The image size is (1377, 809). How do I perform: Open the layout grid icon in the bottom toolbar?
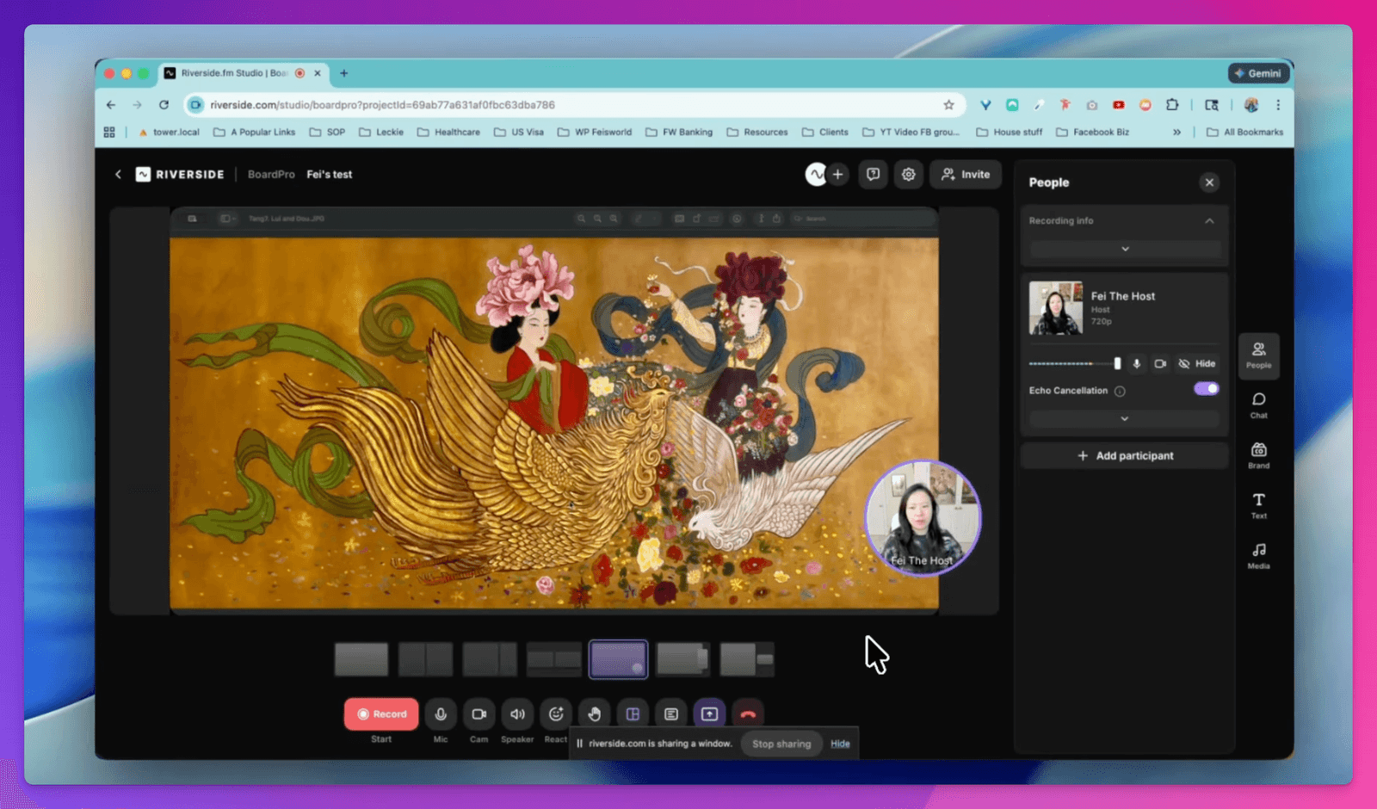pyautogui.click(x=633, y=713)
